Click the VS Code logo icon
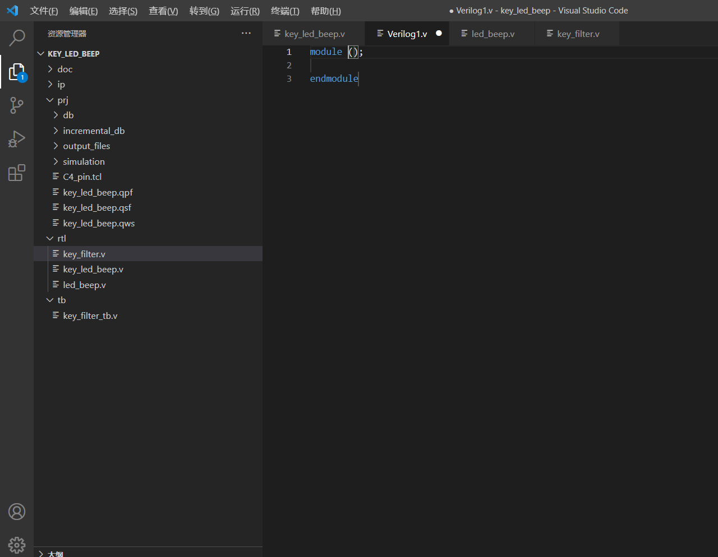718x557 pixels. pos(12,11)
